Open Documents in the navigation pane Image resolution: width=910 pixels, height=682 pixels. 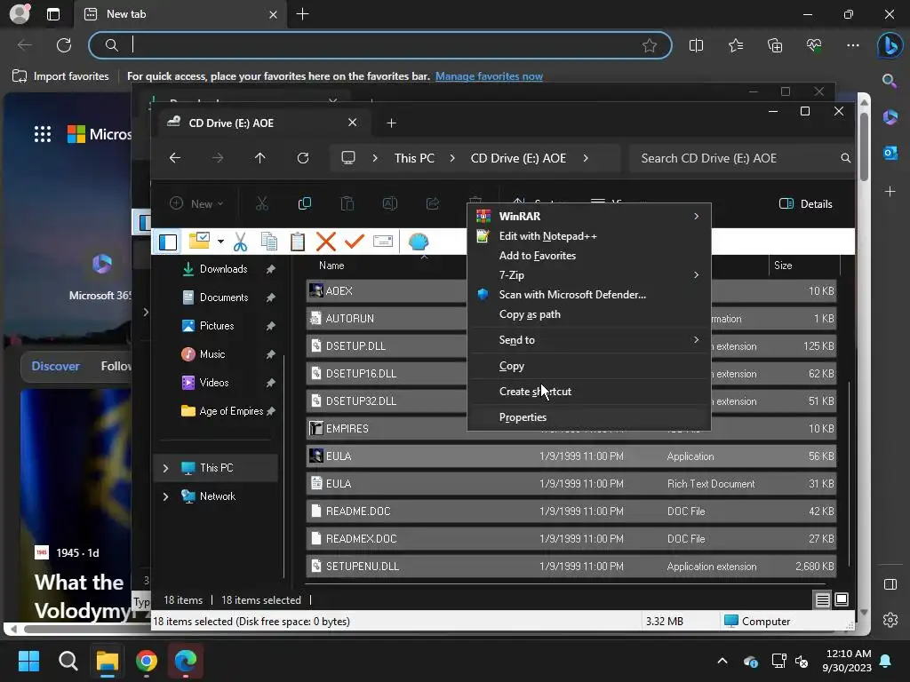(x=223, y=297)
